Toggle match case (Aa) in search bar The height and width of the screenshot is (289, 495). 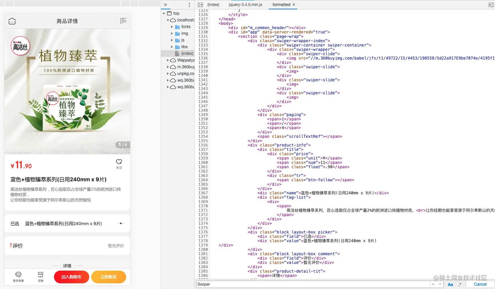[450, 284]
